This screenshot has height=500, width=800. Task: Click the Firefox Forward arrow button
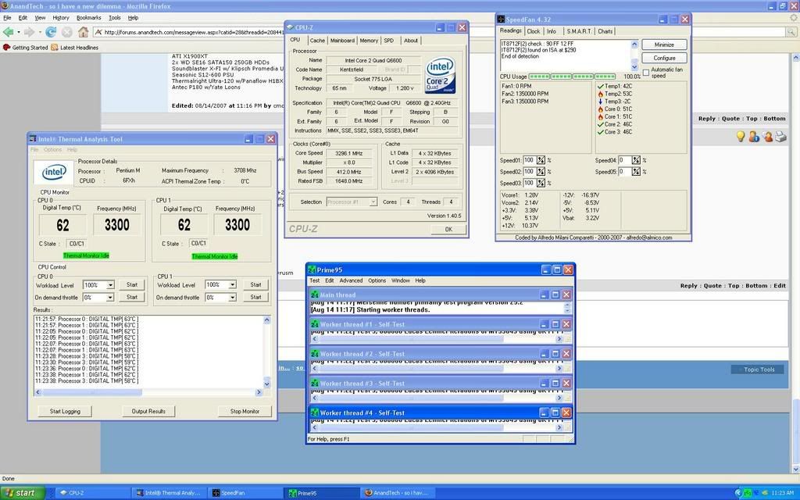[29, 32]
